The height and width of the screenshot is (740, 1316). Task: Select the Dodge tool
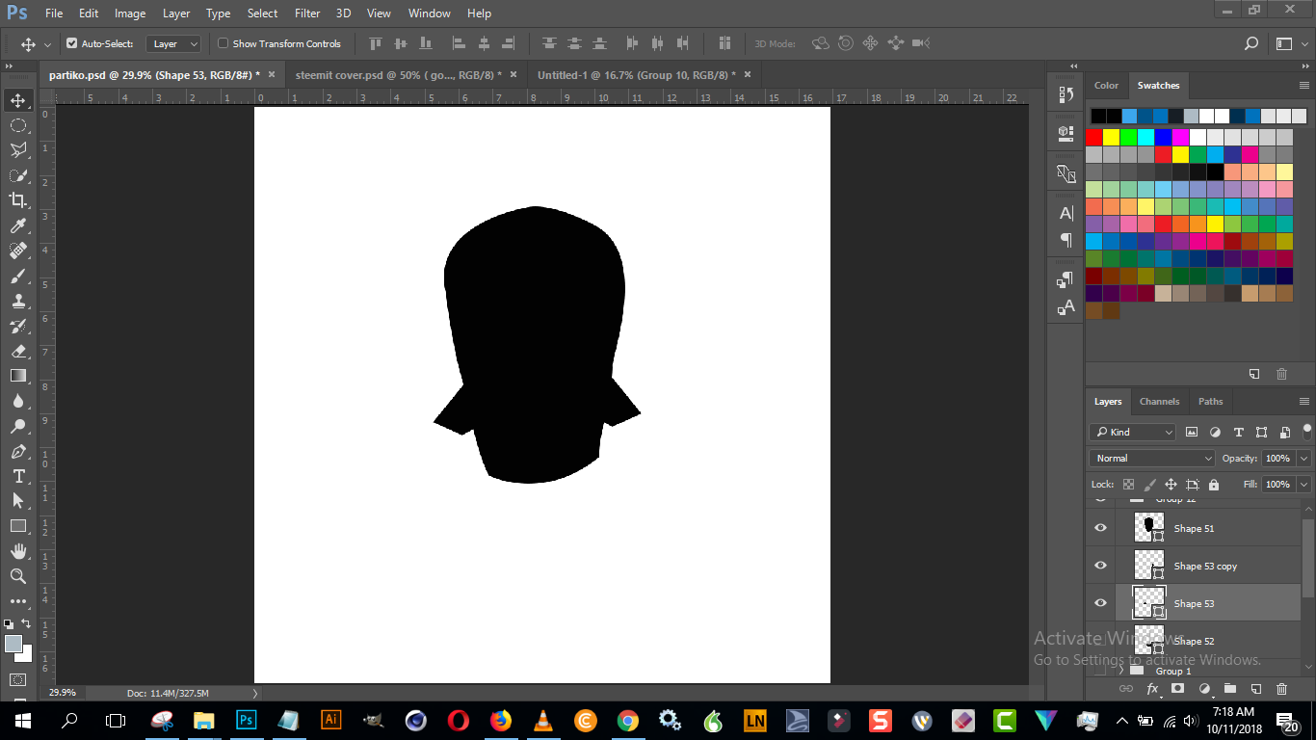[x=18, y=426]
